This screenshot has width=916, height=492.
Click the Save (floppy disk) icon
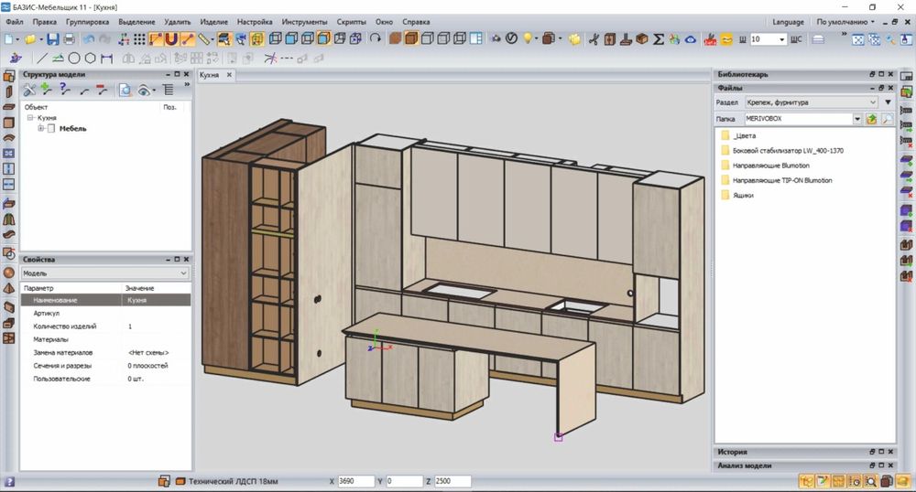pyautogui.click(x=52, y=39)
